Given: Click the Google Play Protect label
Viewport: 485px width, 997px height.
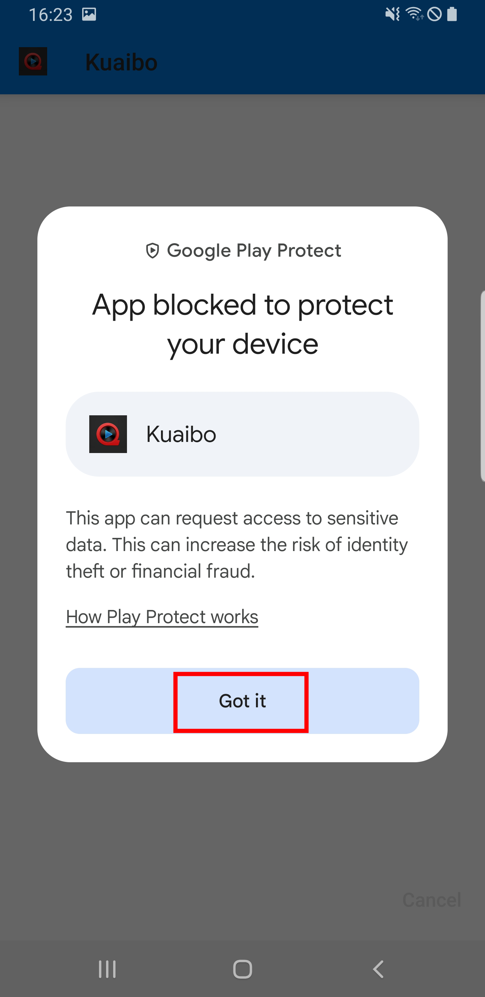Looking at the screenshot, I should coord(254,251).
